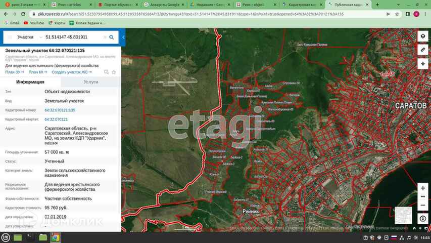Open the YouTube bookmark
The image size is (431, 243).
pyautogui.click(x=34, y=23)
